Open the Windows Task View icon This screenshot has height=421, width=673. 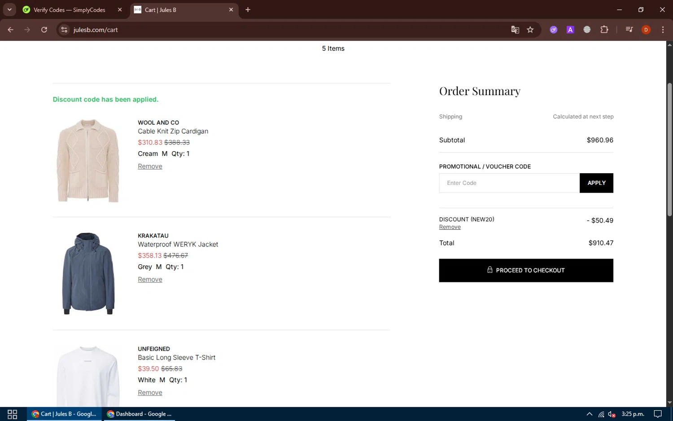(13, 414)
